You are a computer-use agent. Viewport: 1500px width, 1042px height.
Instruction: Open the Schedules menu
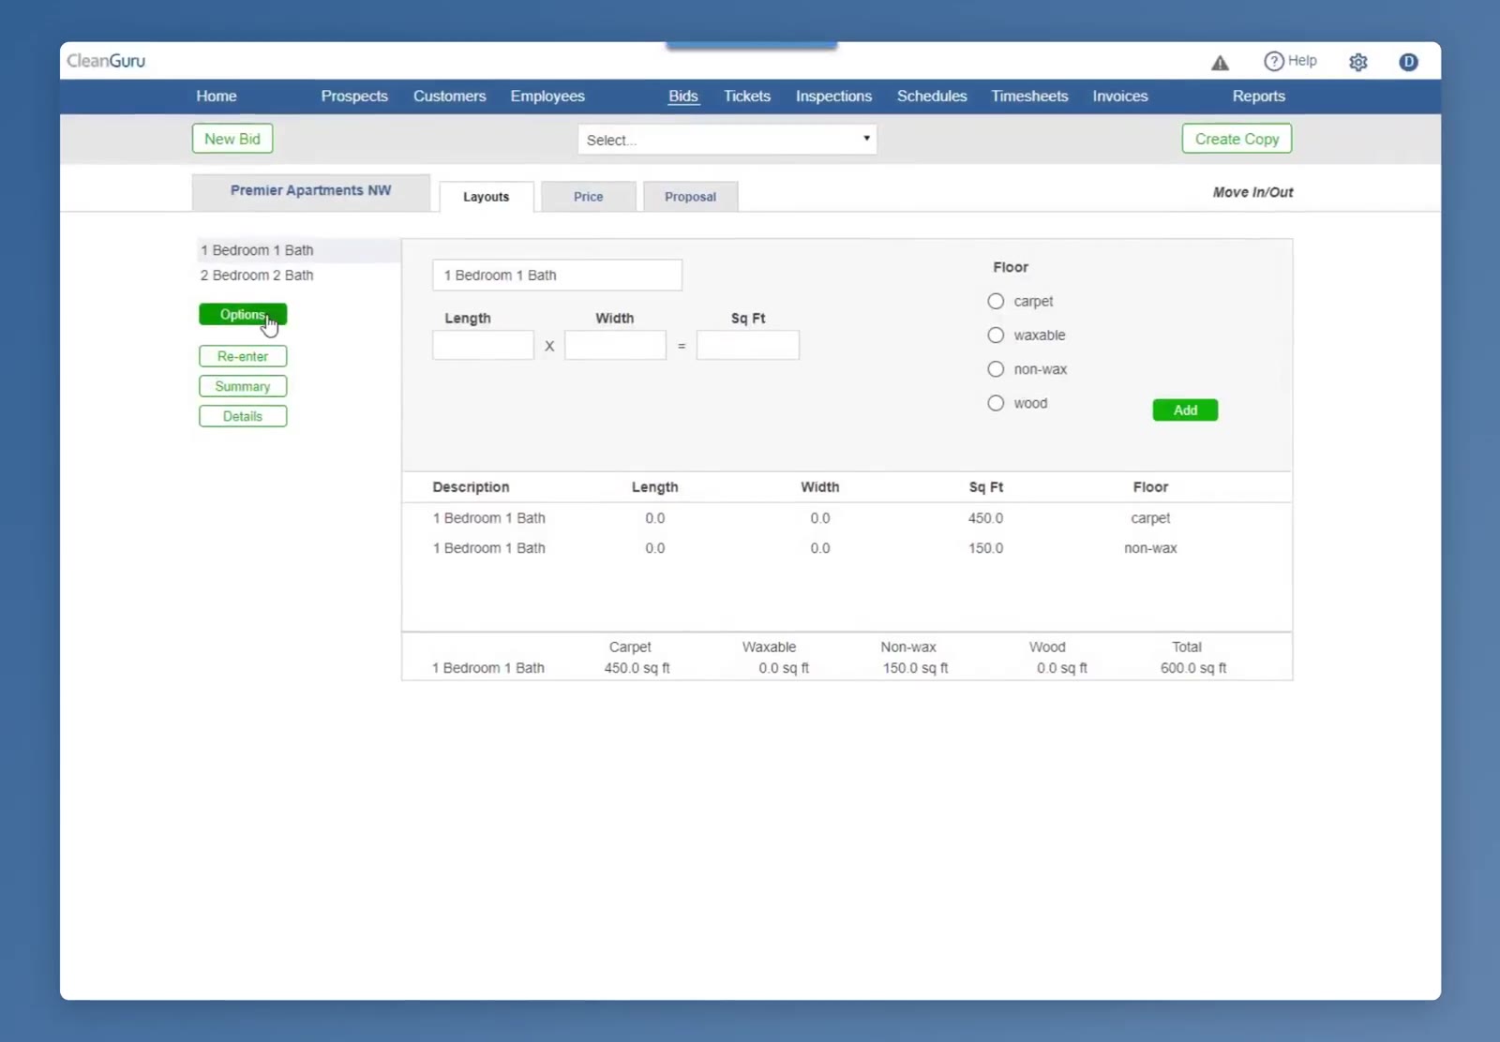932,97
